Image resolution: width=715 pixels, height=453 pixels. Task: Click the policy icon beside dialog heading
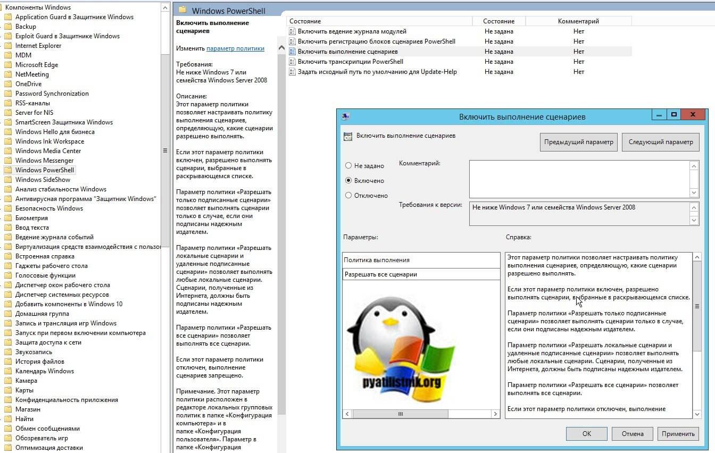[x=348, y=137]
